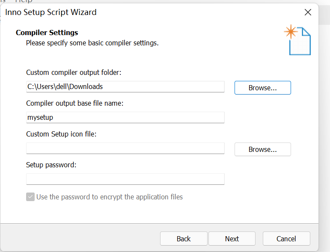Click Next to continue the wizard
The image size is (330, 252).
click(232, 239)
